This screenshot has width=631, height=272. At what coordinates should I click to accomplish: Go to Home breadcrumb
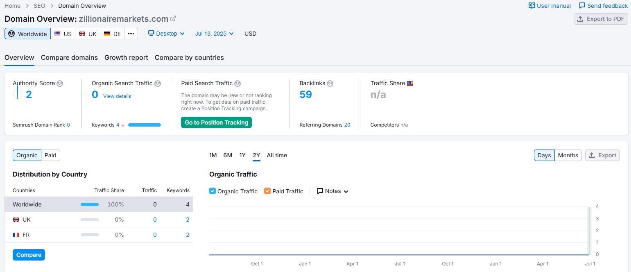pyautogui.click(x=12, y=6)
